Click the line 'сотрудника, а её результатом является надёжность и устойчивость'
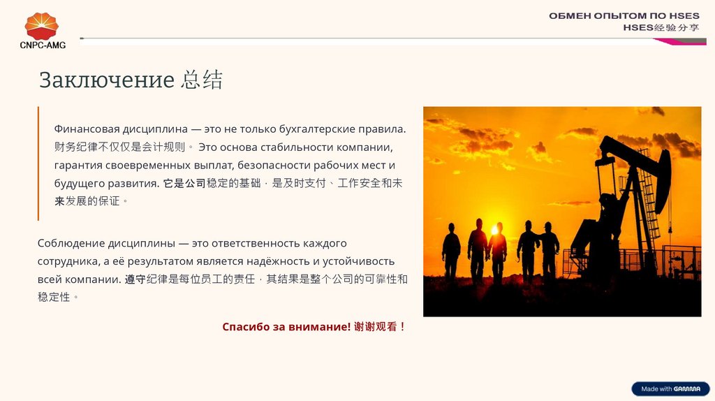 click(216, 261)
